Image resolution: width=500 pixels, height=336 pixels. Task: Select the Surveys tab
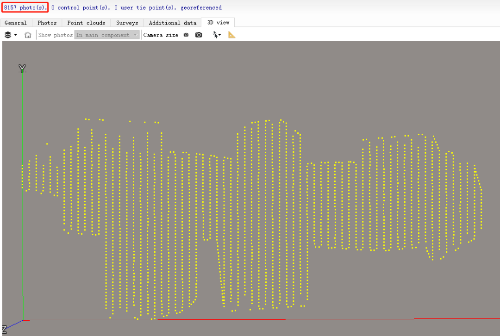(x=127, y=23)
